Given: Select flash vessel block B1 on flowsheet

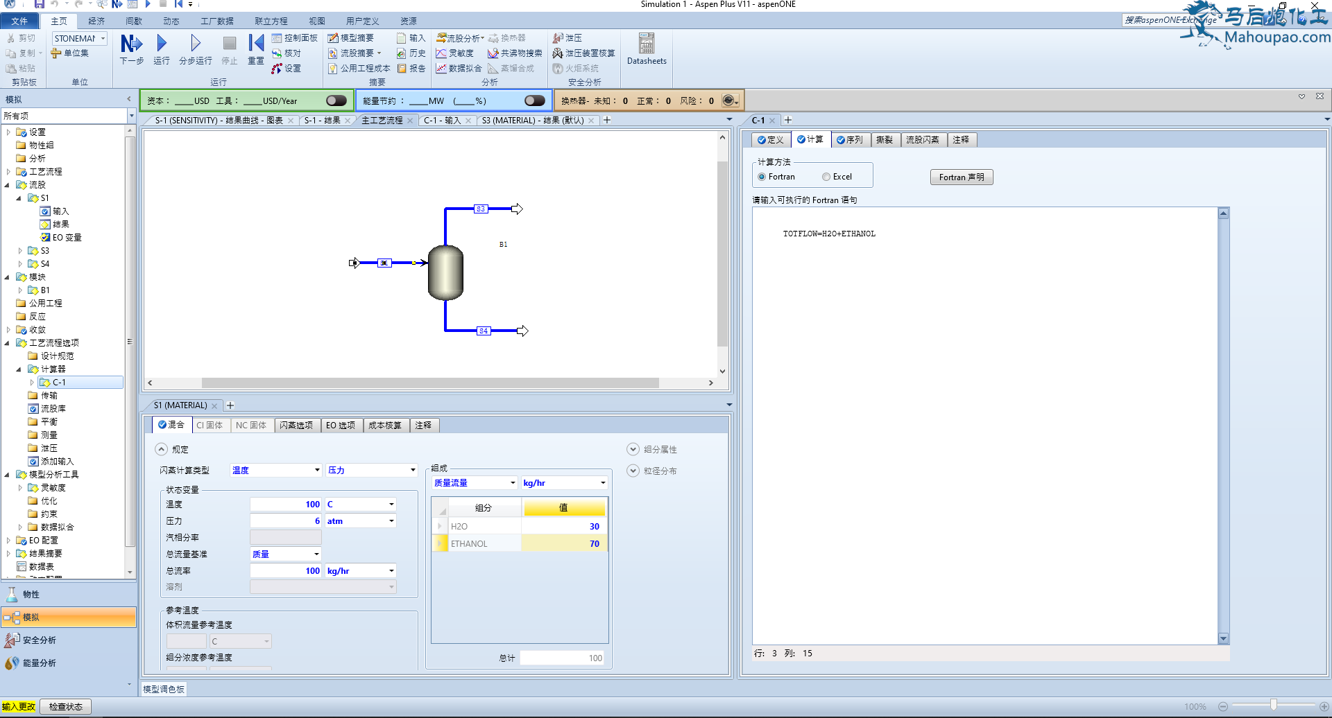Looking at the screenshot, I should click(x=445, y=272).
